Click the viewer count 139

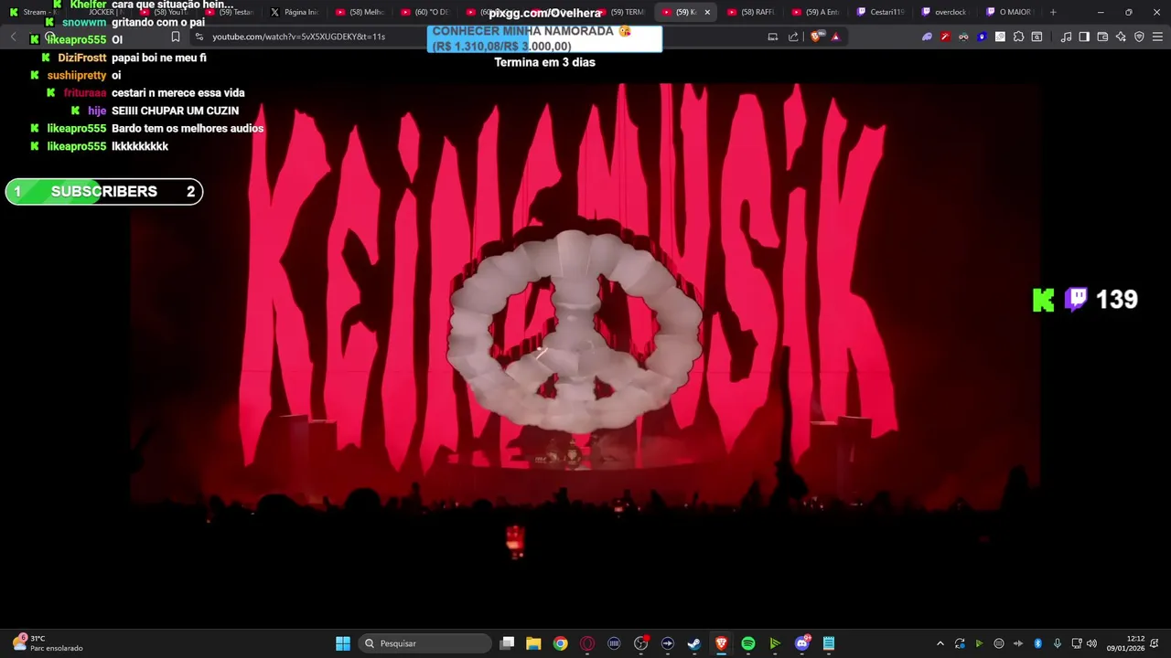pos(1116,300)
